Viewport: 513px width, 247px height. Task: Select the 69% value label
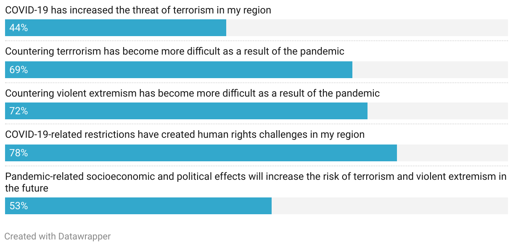[19, 70]
